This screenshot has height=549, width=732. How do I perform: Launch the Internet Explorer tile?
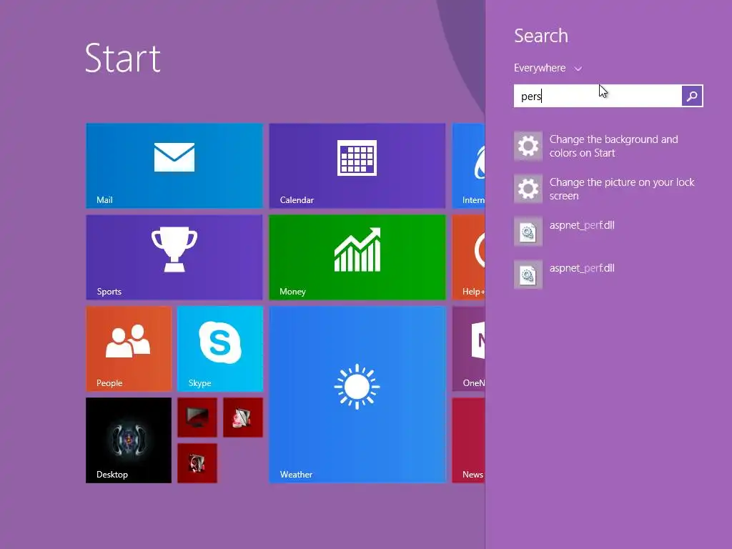pos(468,166)
